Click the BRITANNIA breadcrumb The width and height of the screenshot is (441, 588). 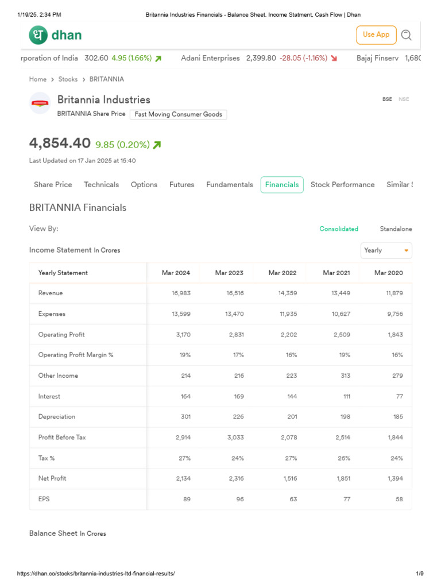pyautogui.click(x=106, y=79)
